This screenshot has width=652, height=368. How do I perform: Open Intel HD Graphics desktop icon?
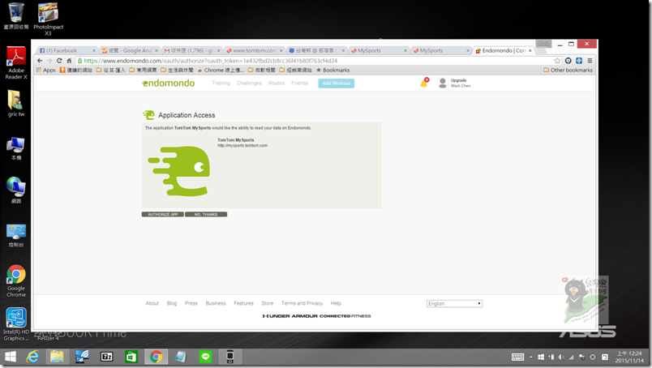click(15, 324)
